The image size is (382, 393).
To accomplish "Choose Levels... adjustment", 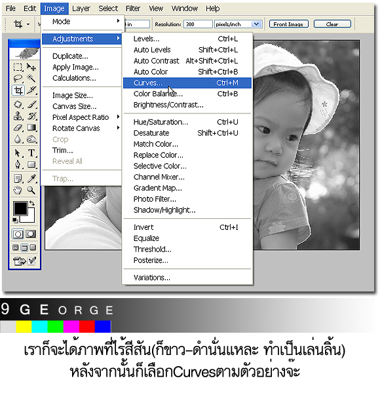I will coord(187,39).
